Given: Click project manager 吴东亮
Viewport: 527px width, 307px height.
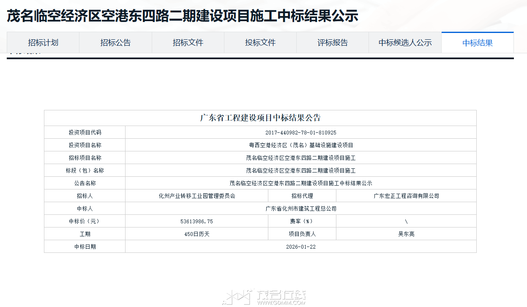Looking at the screenshot, I should pyautogui.click(x=406, y=233).
